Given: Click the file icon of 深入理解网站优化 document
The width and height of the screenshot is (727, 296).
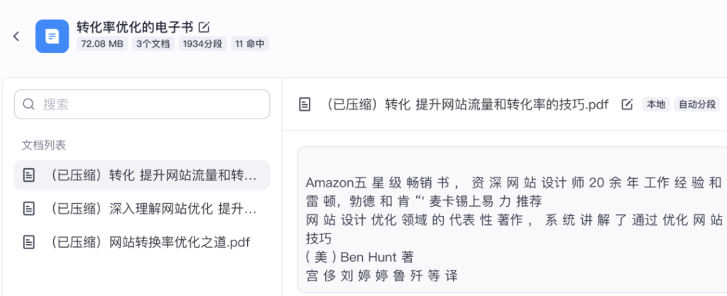Looking at the screenshot, I should click(29, 209).
